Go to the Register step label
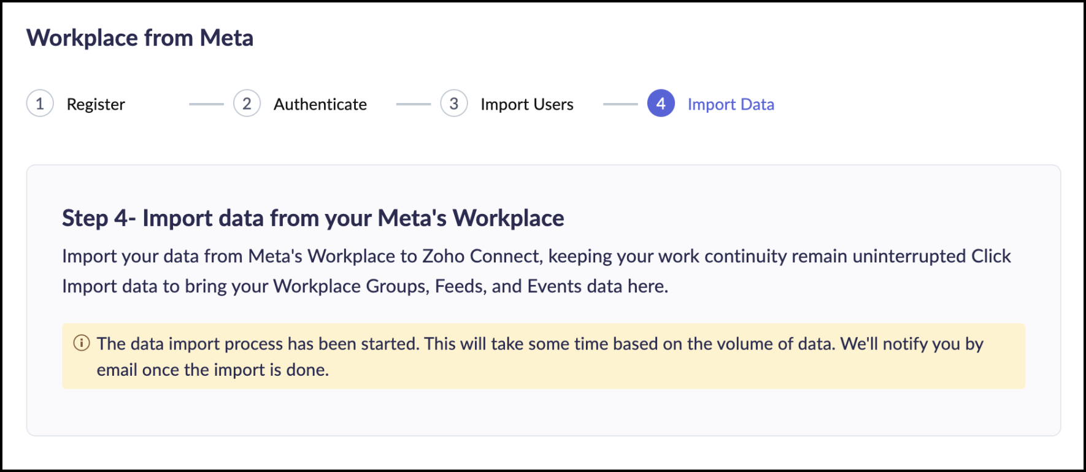1086x472 pixels. pyautogui.click(x=96, y=104)
